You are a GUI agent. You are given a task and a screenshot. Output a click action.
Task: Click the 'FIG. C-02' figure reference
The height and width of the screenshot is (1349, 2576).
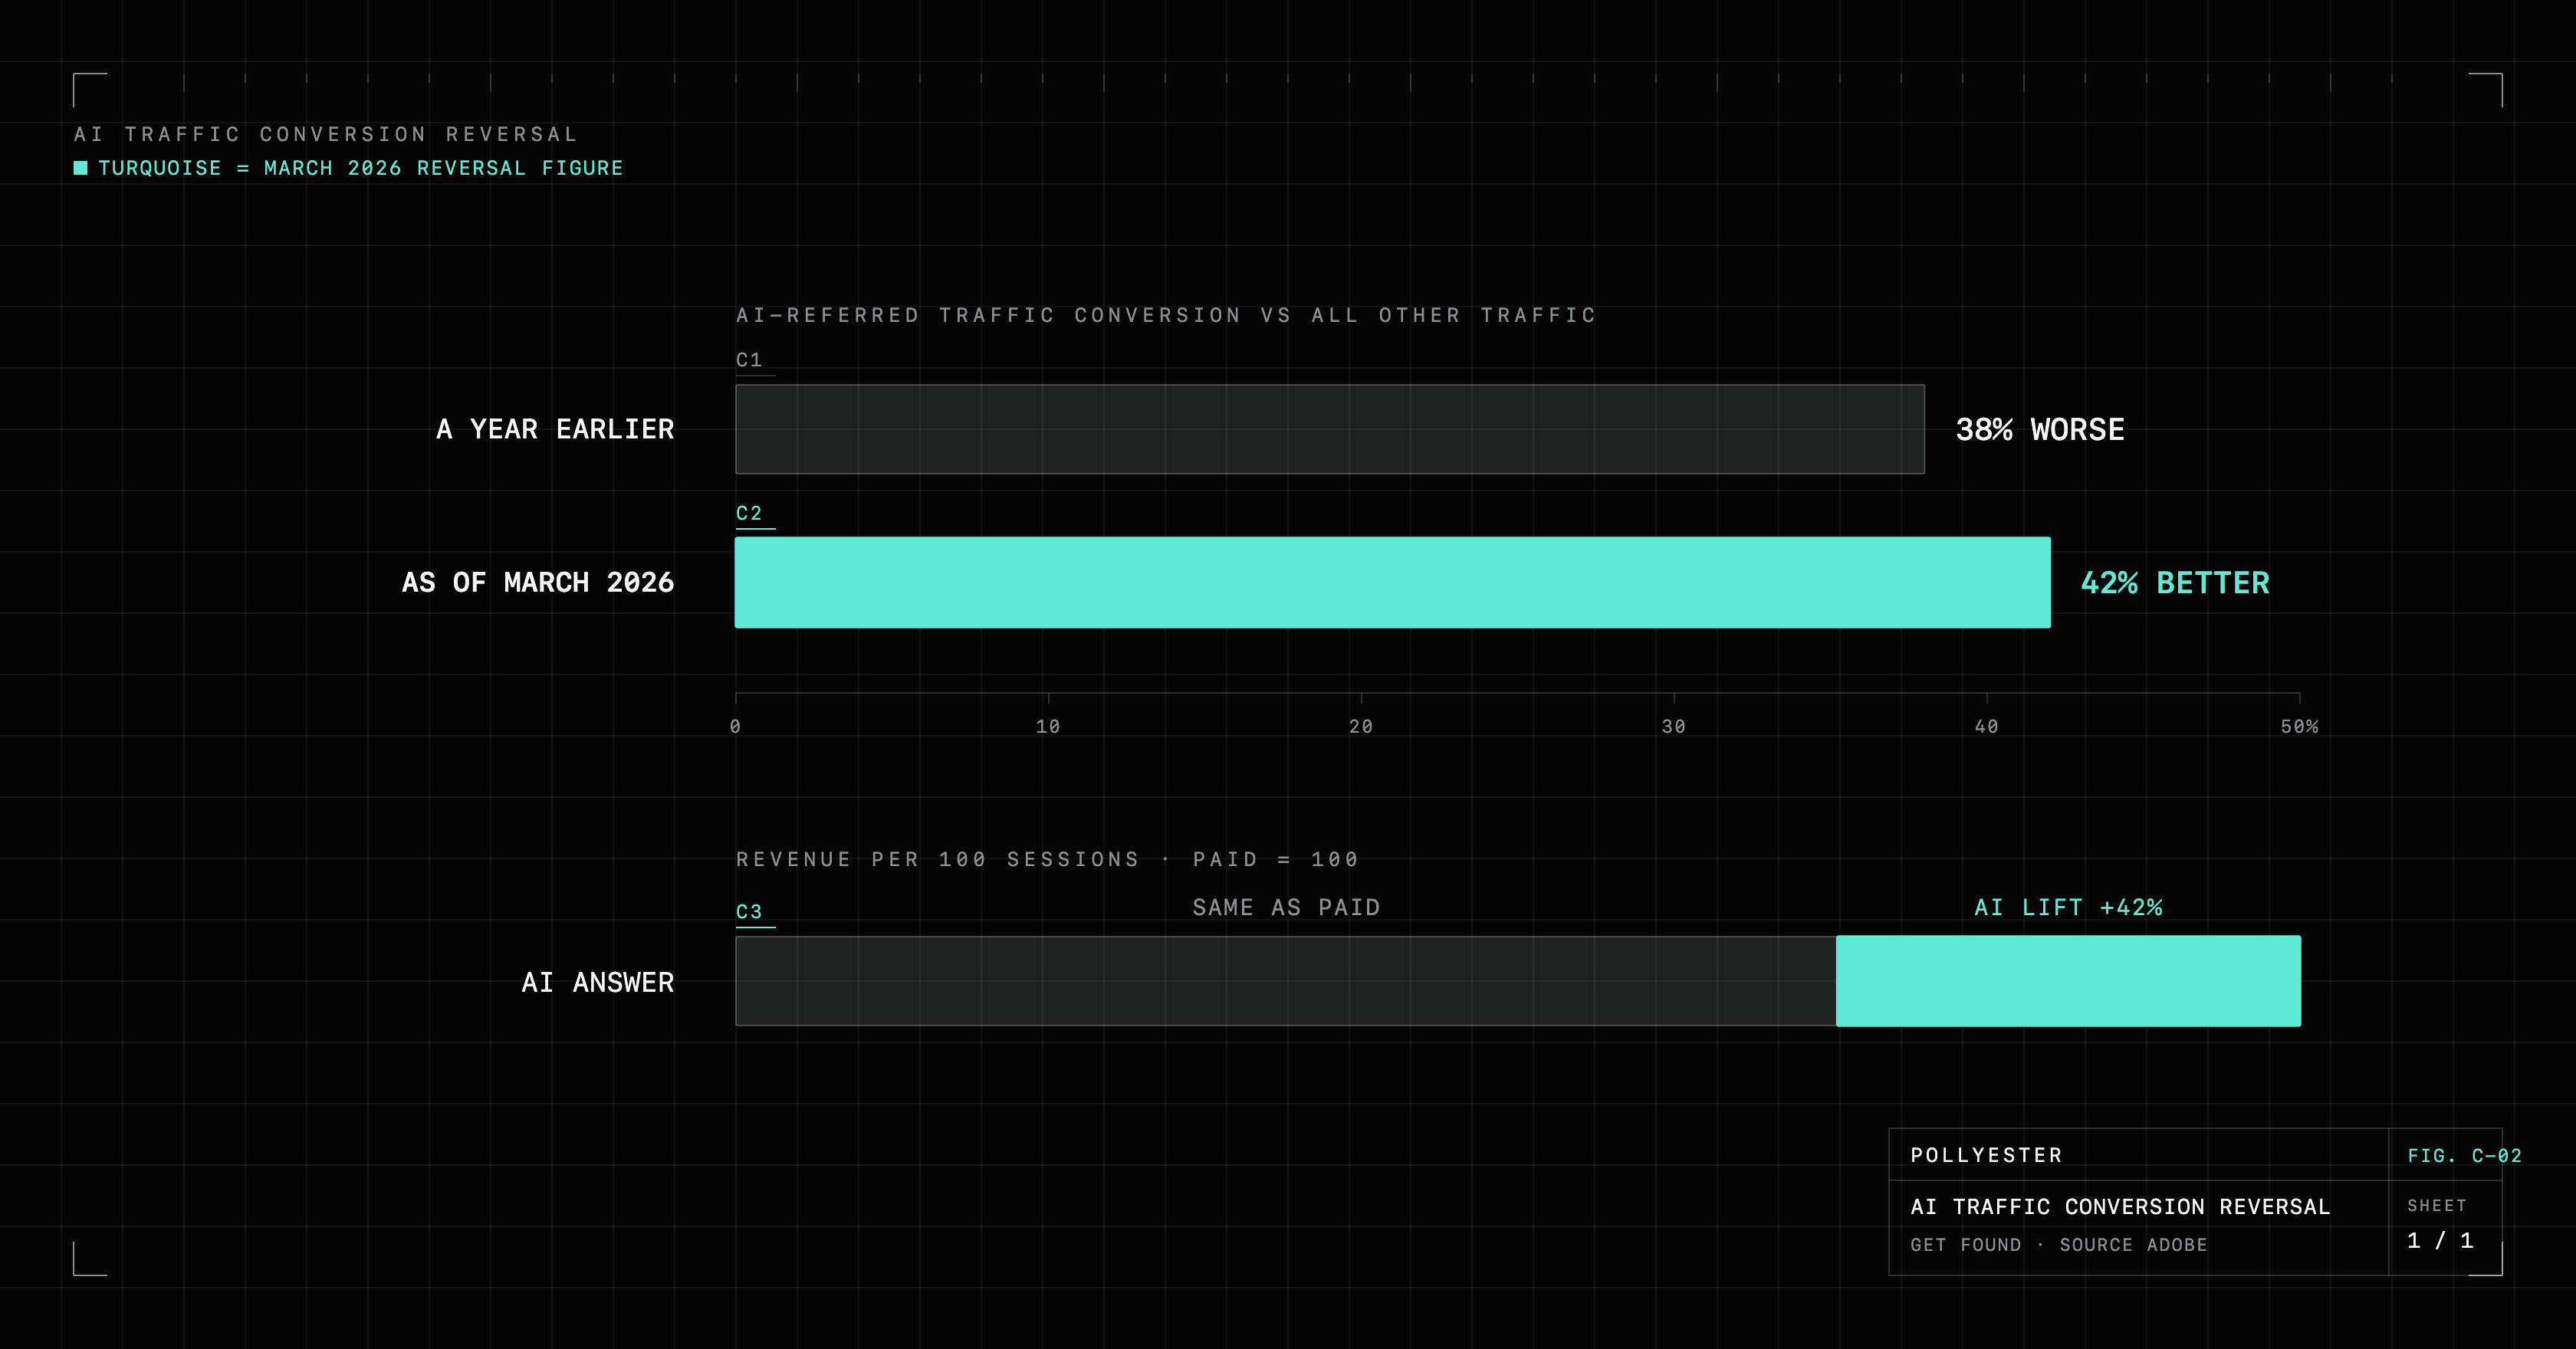pyautogui.click(x=2464, y=1156)
